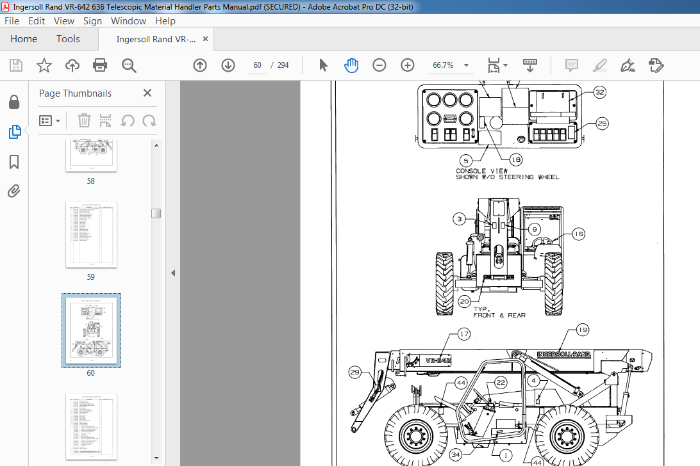Toggle the Page Thumbnails sidebar icon

click(x=14, y=132)
